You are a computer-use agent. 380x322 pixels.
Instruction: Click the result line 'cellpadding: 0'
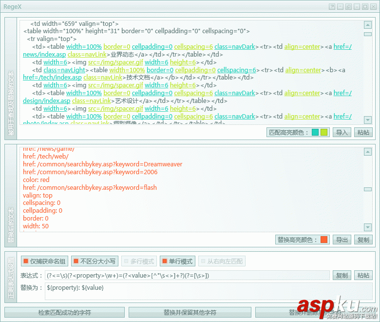click(43, 211)
